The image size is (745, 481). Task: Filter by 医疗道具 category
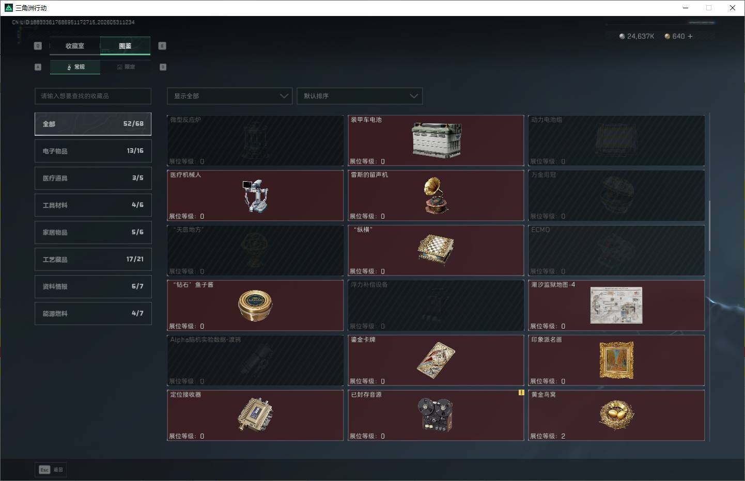tap(93, 178)
